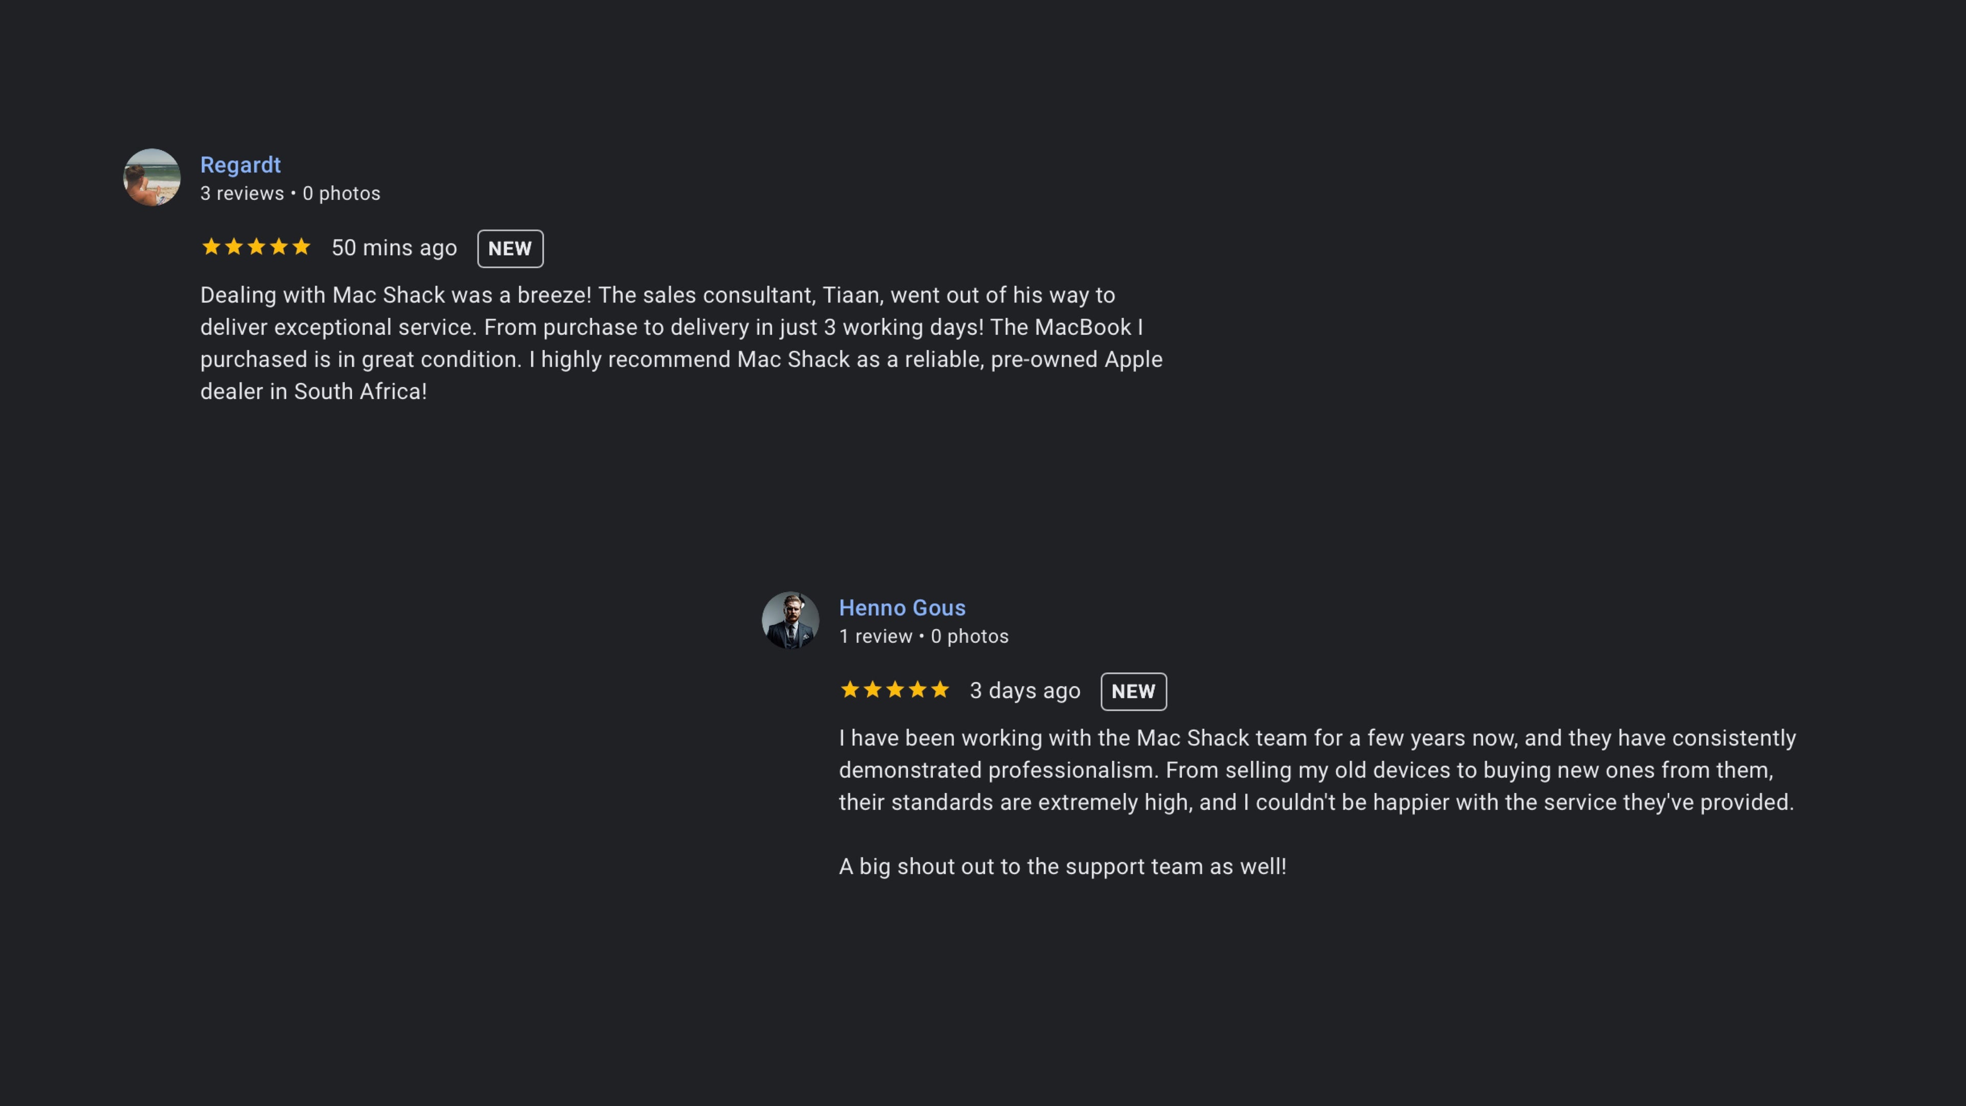The image size is (1966, 1106).
Task: Click the '3 days ago' timestamp
Action: pyautogui.click(x=1025, y=690)
